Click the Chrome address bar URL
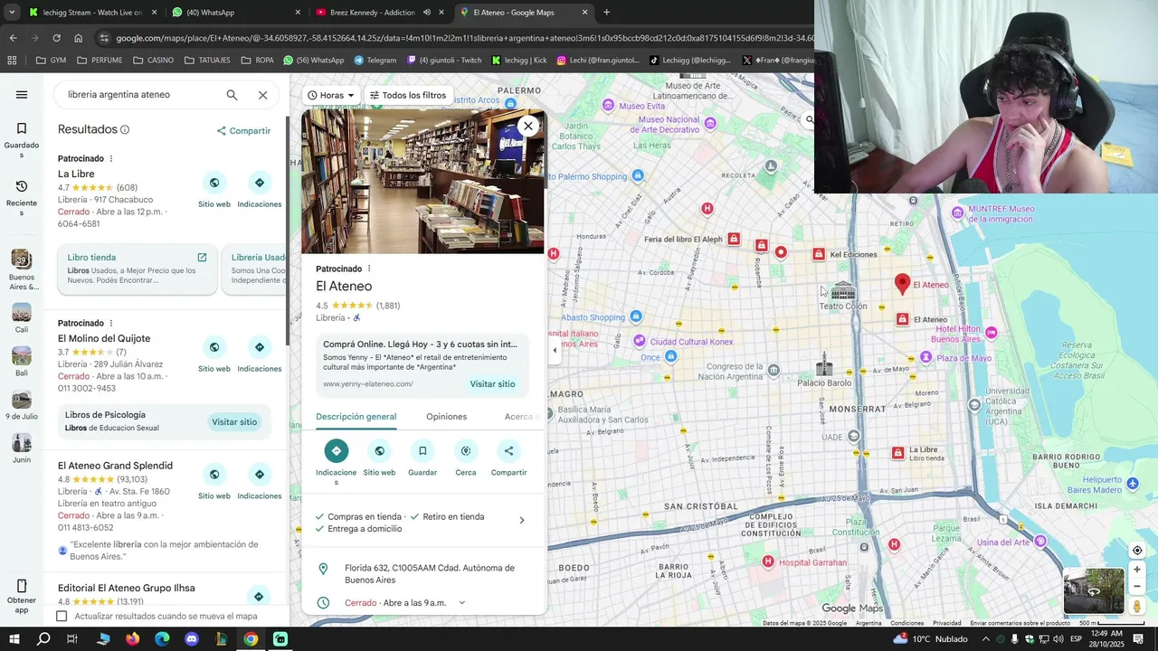This screenshot has height=651, width=1158. [x=461, y=38]
